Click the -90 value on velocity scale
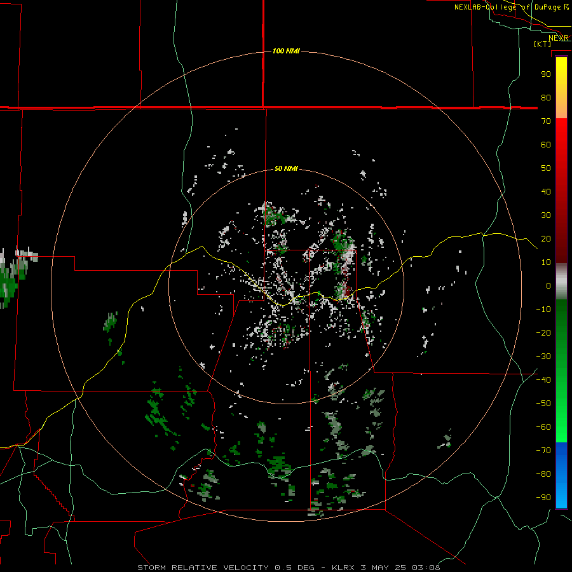 pos(543,498)
